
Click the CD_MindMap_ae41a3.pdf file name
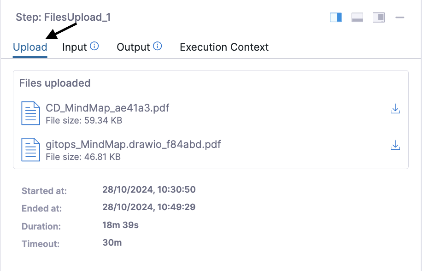(x=107, y=108)
